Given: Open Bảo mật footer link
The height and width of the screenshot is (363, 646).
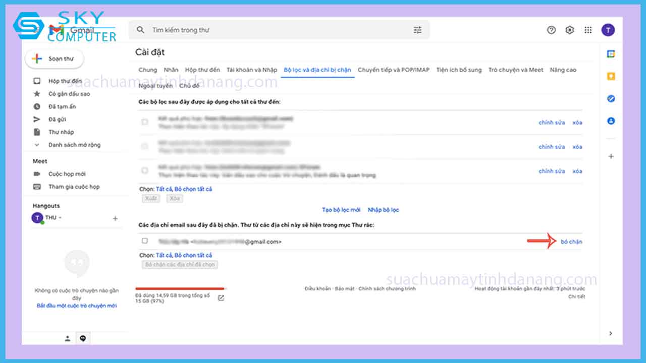Looking at the screenshot, I should coord(345,289).
